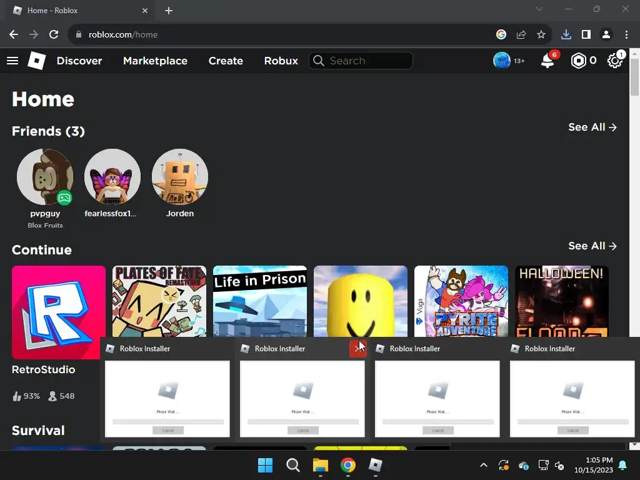Open the Robux balance icon
This screenshot has height=480, width=640.
tap(578, 61)
